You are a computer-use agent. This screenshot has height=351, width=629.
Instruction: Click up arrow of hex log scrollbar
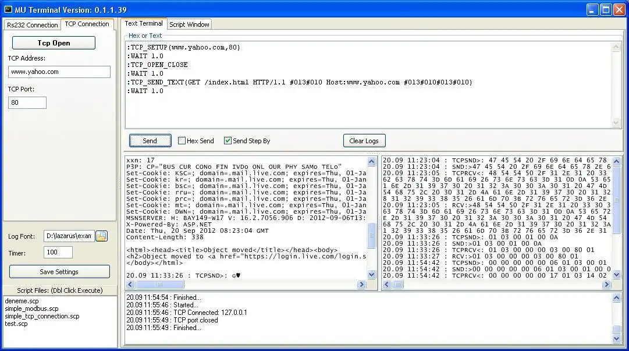click(x=617, y=161)
